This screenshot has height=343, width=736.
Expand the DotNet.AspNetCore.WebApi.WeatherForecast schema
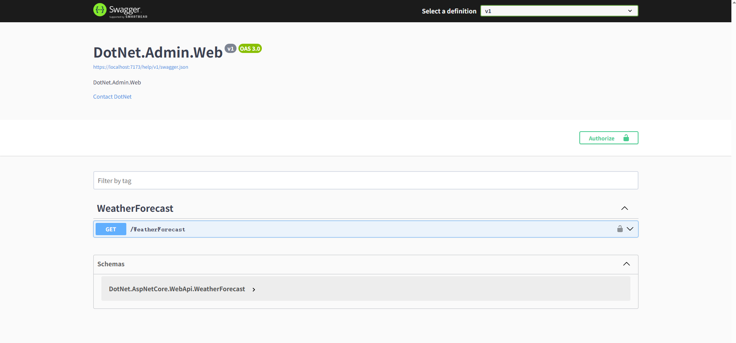[x=254, y=289]
